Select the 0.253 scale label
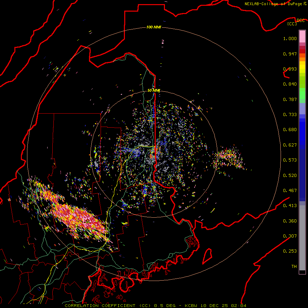308x308 pixels. [290, 251]
